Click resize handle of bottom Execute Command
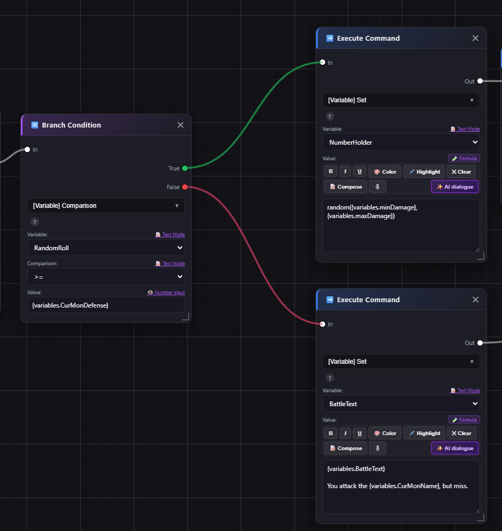Viewport: 502px width, 531px height. tap(481, 518)
